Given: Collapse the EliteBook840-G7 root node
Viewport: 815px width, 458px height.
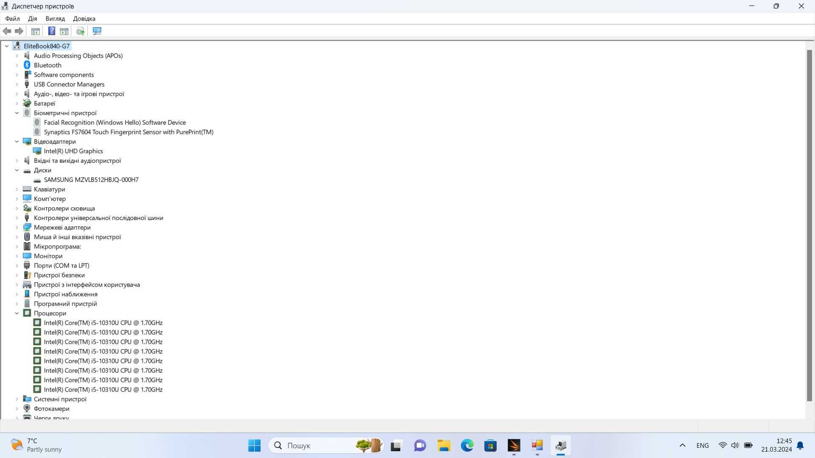Looking at the screenshot, I should [7, 46].
